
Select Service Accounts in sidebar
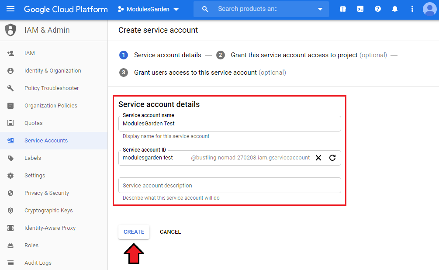pyautogui.click(x=46, y=141)
